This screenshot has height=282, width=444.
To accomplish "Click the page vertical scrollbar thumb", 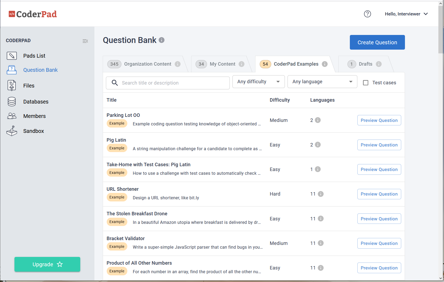I will (441, 29).
